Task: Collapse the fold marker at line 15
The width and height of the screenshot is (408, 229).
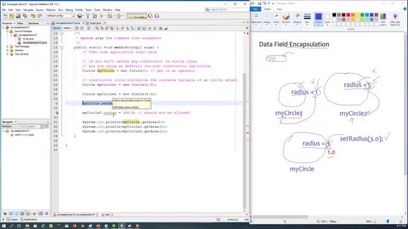Action: tap(62, 47)
